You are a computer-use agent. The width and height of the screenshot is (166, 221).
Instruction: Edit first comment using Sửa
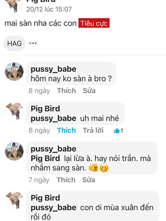click(89, 91)
